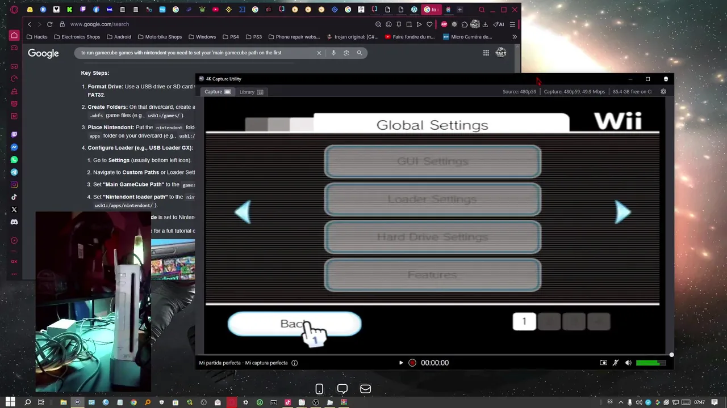Click the Back button in Wii settings
Viewport: 727px width, 408px height.
point(294,324)
